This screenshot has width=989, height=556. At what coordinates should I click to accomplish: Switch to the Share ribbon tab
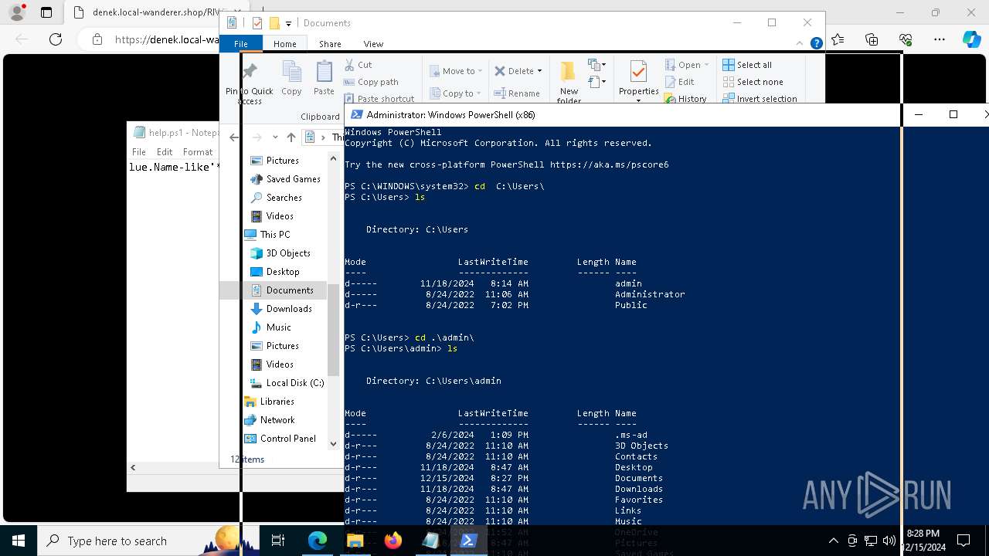point(330,44)
